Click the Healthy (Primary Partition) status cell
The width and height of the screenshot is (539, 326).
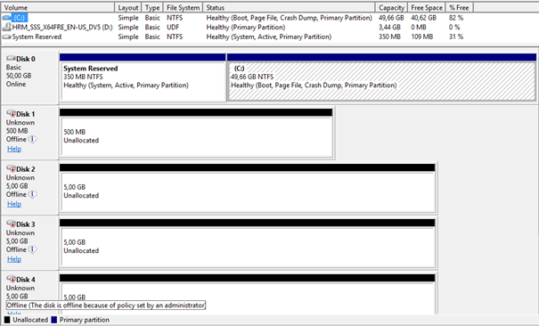tap(245, 27)
